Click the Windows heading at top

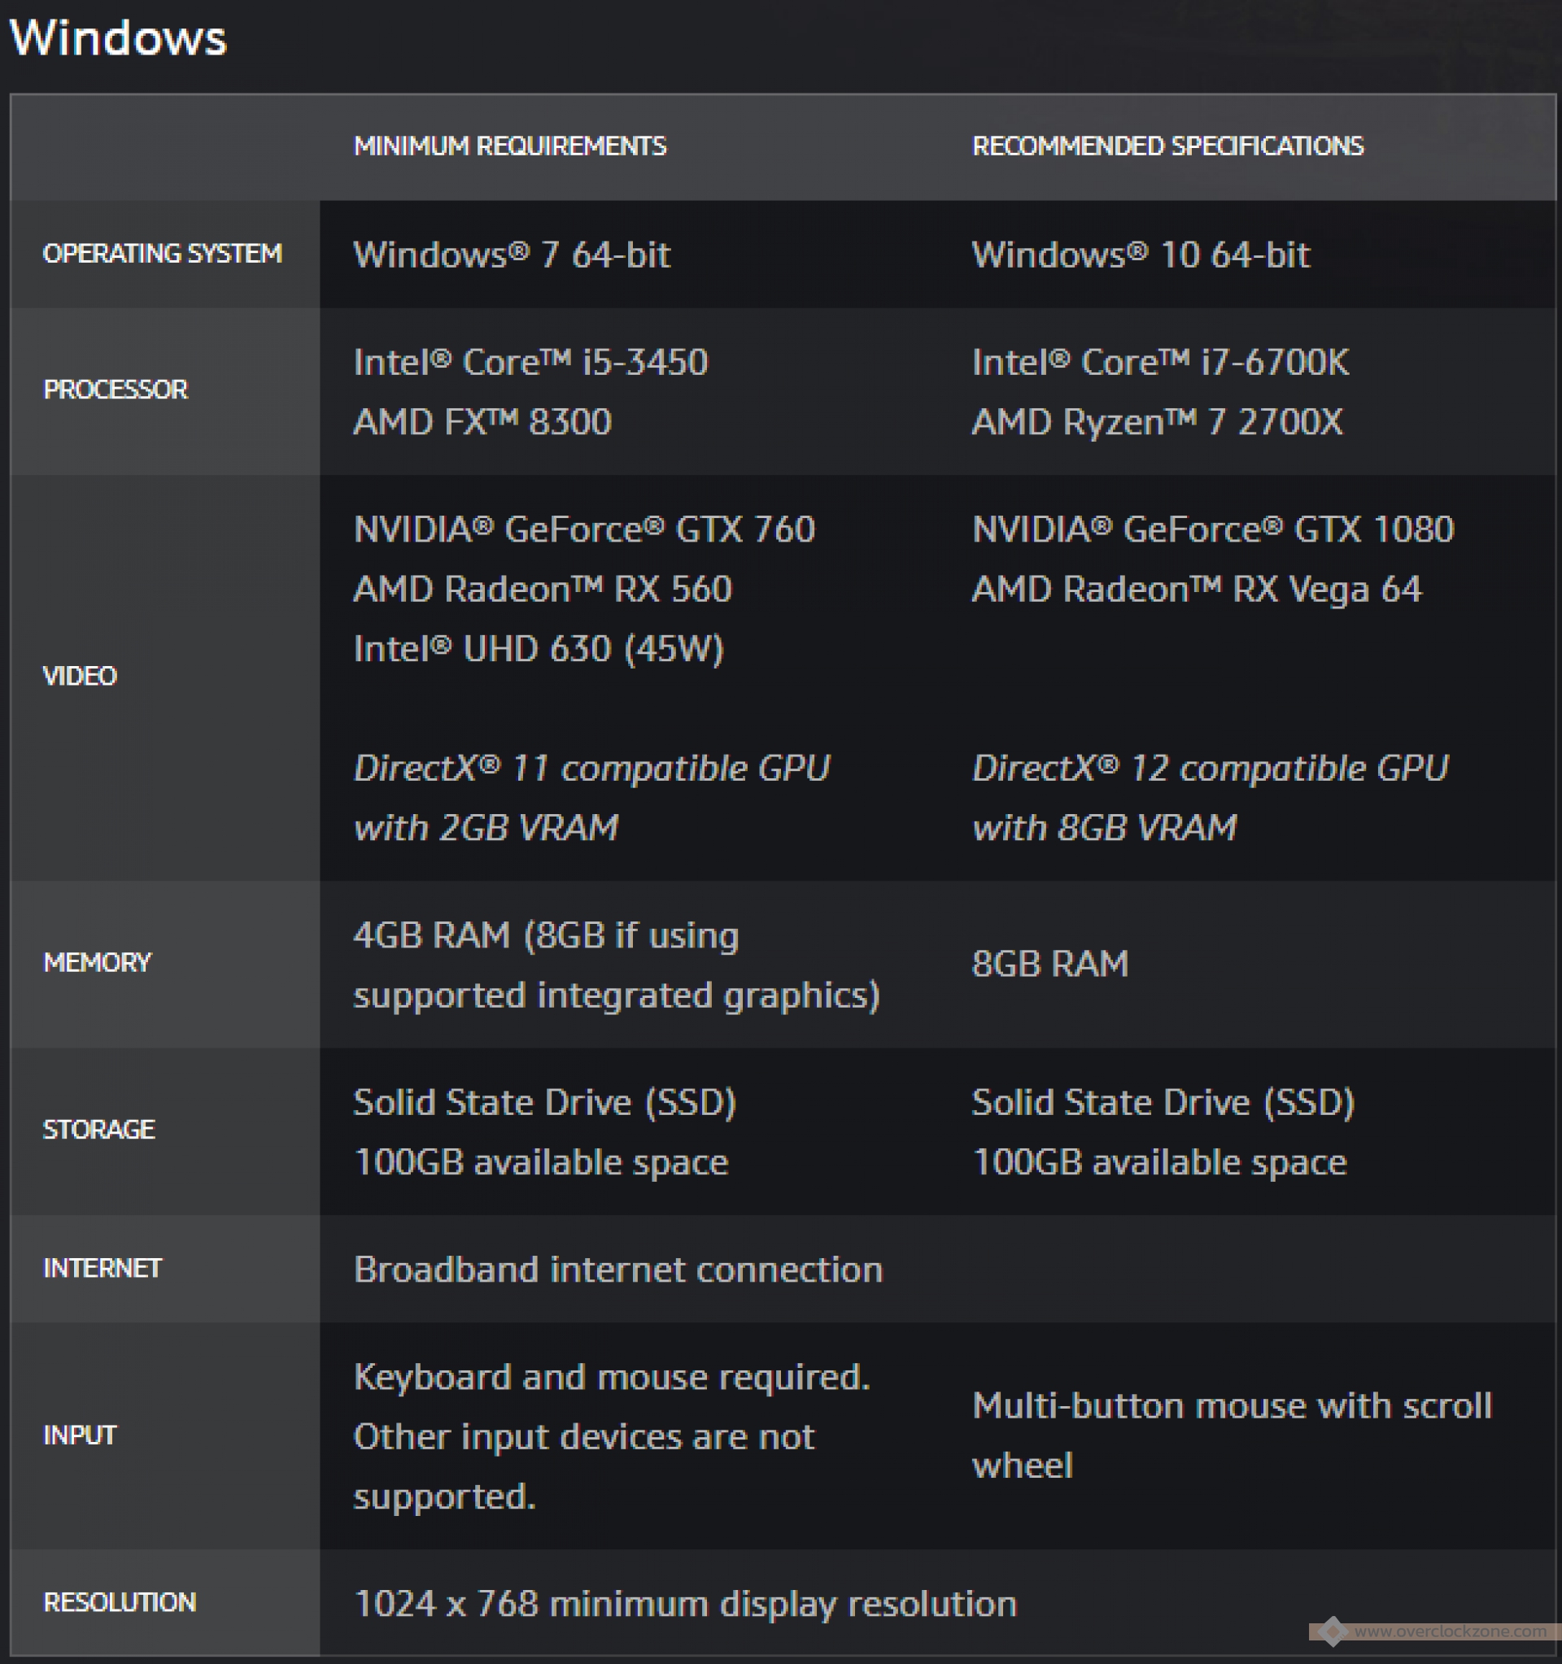(118, 37)
